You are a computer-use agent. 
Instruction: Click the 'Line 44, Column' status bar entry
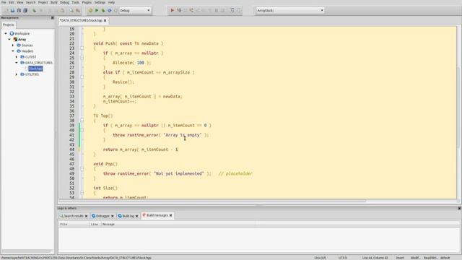(375, 258)
